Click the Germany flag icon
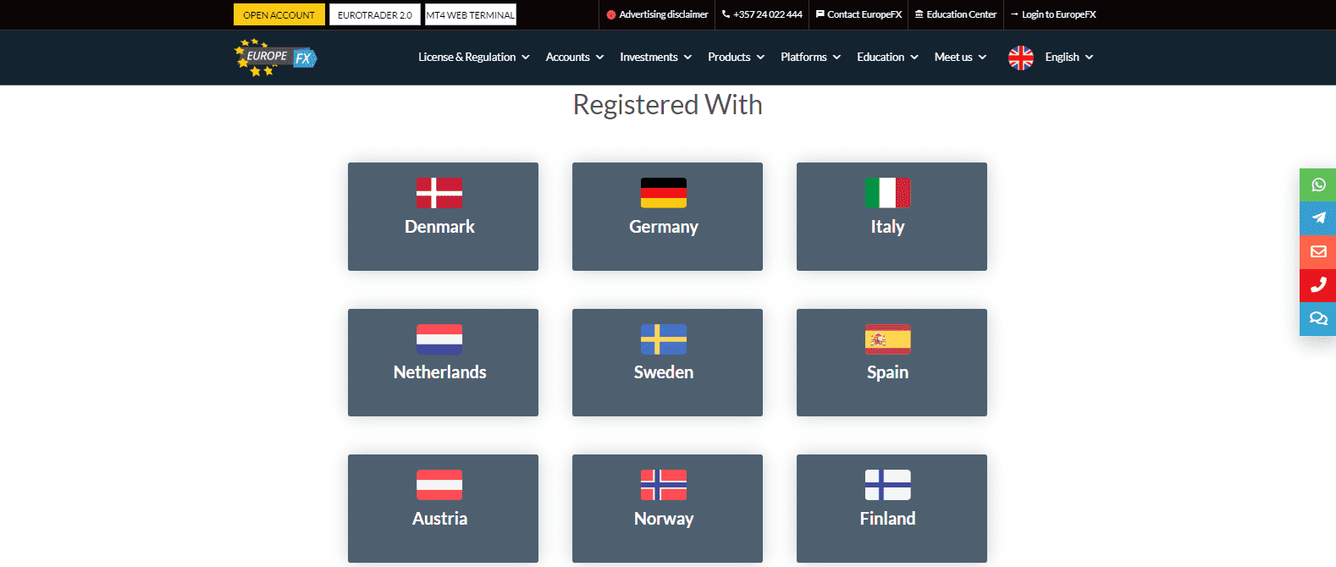Image resolution: width=1336 pixels, height=567 pixels. (663, 193)
